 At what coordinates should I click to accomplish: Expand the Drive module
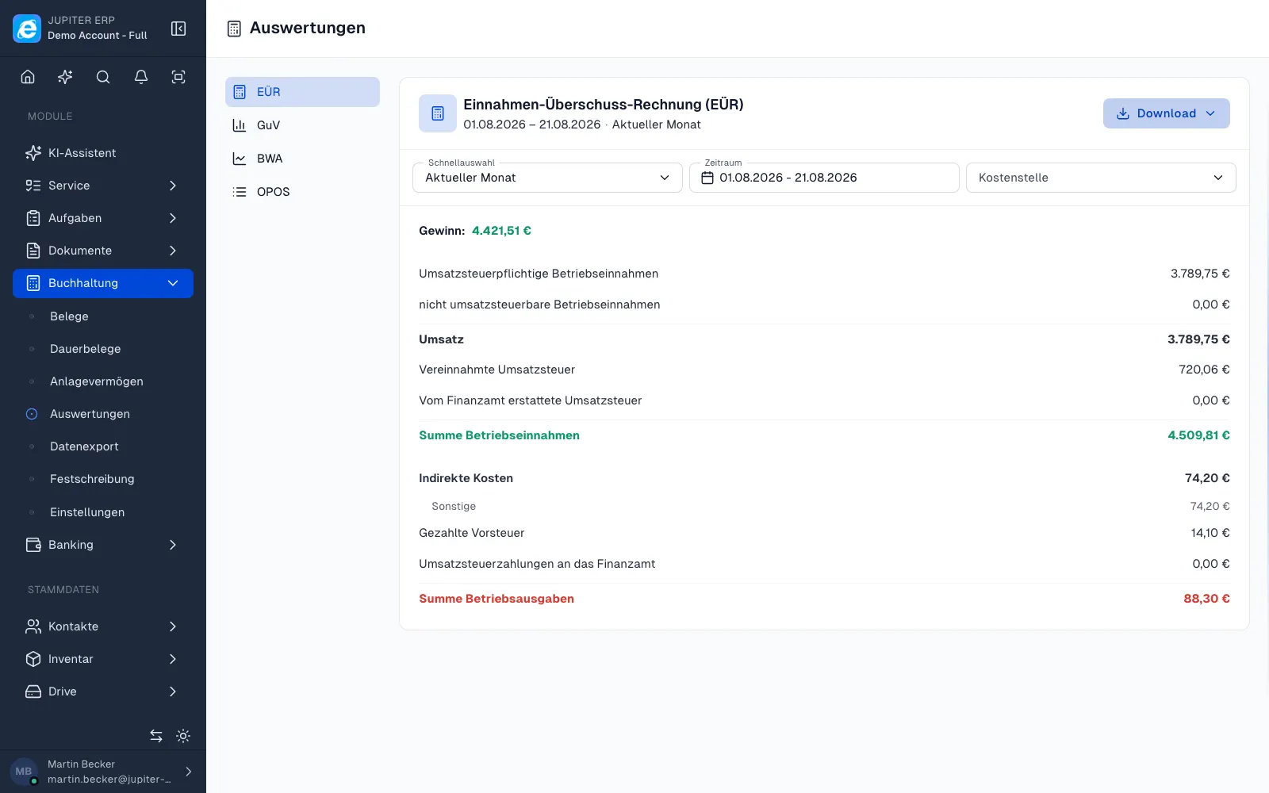[103, 691]
